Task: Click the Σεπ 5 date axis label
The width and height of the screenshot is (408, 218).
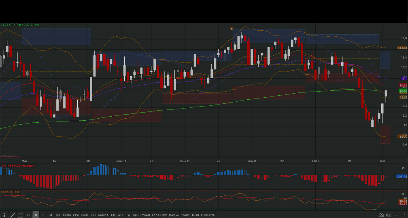Action: point(315,161)
